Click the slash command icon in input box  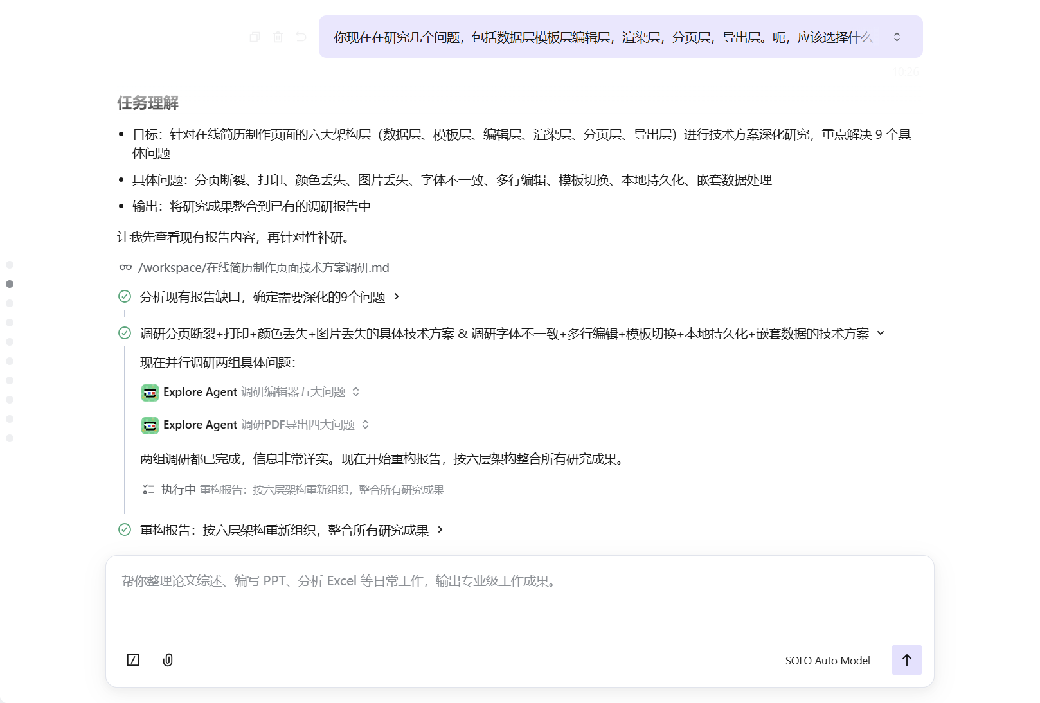tap(133, 660)
